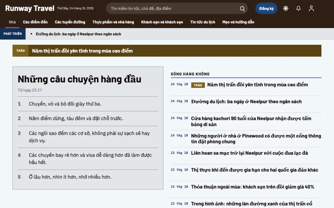The width and height of the screenshot is (334, 208).
Task: Click header date Thứ Bảy, 24 tháng 10
Action: click(x=75, y=8)
